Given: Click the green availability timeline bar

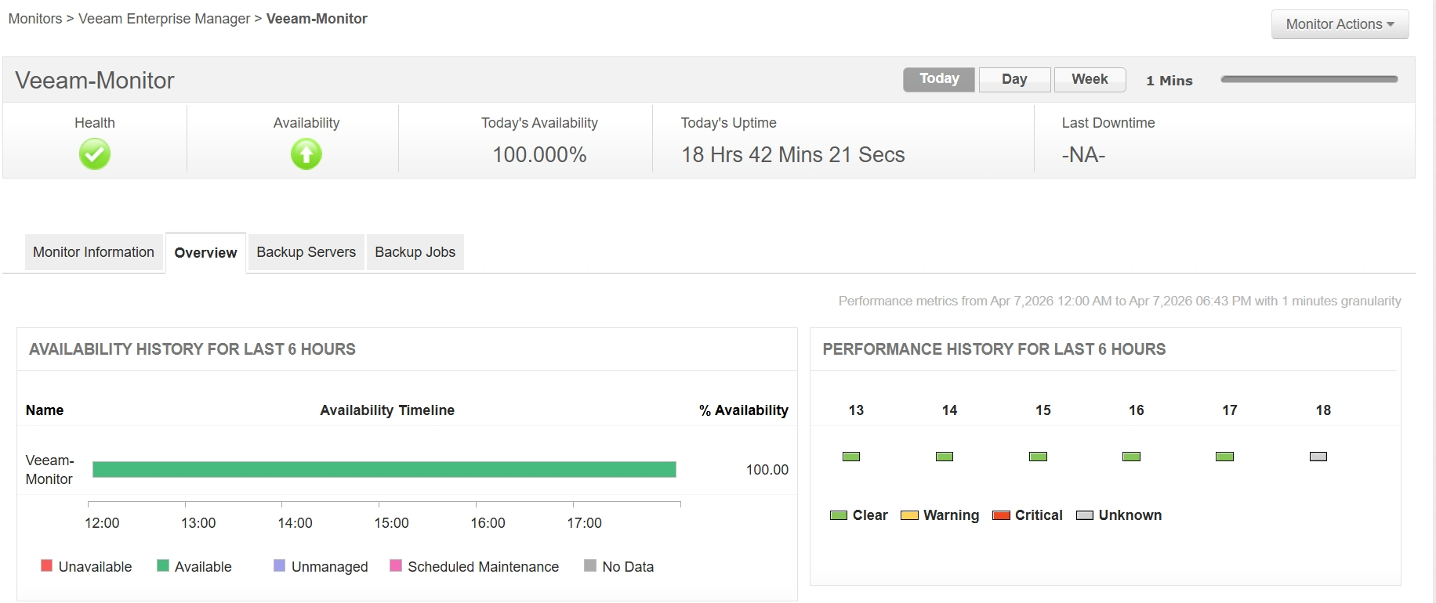Looking at the screenshot, I should [x=384, y=469].
